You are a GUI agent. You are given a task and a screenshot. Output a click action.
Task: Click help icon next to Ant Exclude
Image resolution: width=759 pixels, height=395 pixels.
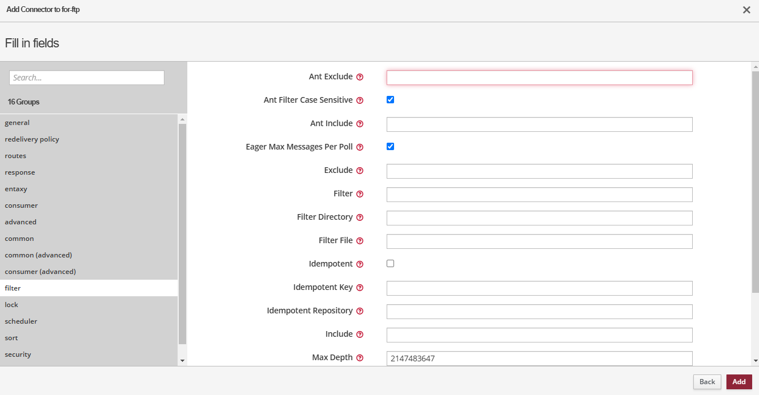click(x=360, y=77)
